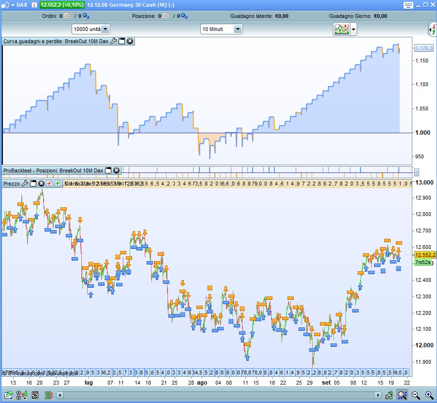Click the 1.176,3 equity value label
The height and width of the screenshot is (403, 437).
point(424,48)
